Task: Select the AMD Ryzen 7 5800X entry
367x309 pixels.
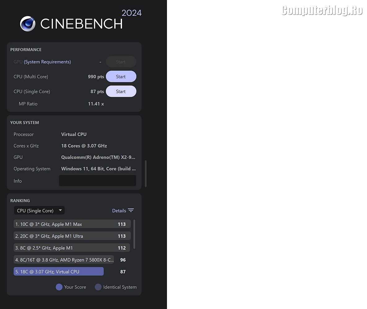Action: pos(64,260)
